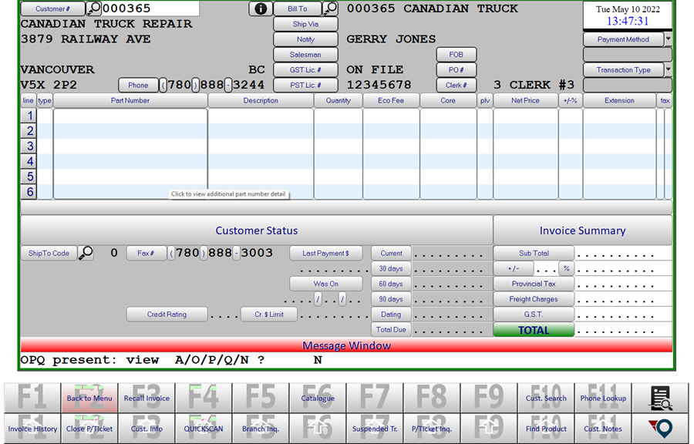Click the customer number field showing 000365
Screen dimensions: 694x444
(150, 8)
